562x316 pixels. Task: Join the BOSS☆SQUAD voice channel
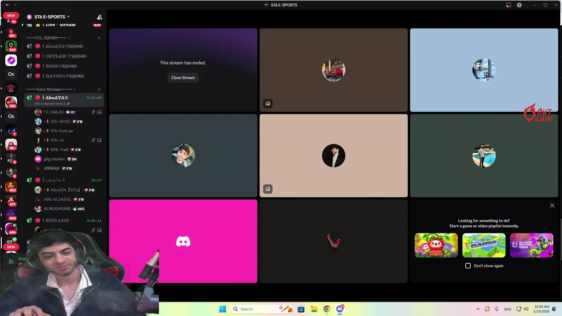(x=64, y=66)
